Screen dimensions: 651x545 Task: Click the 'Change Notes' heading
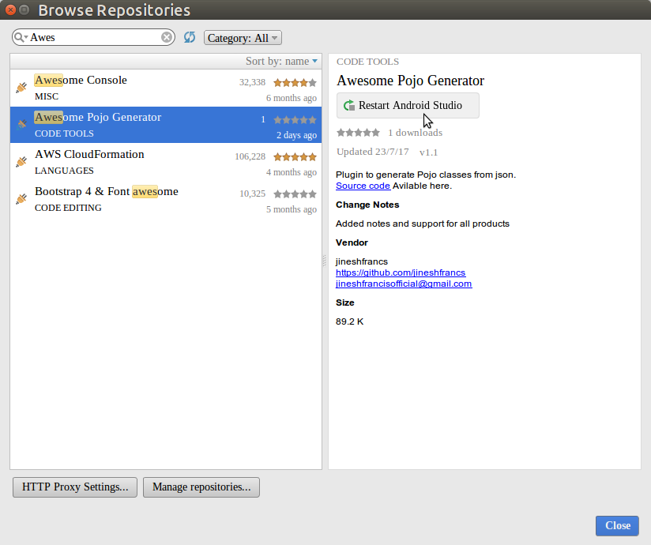click(x=367, y=205)
